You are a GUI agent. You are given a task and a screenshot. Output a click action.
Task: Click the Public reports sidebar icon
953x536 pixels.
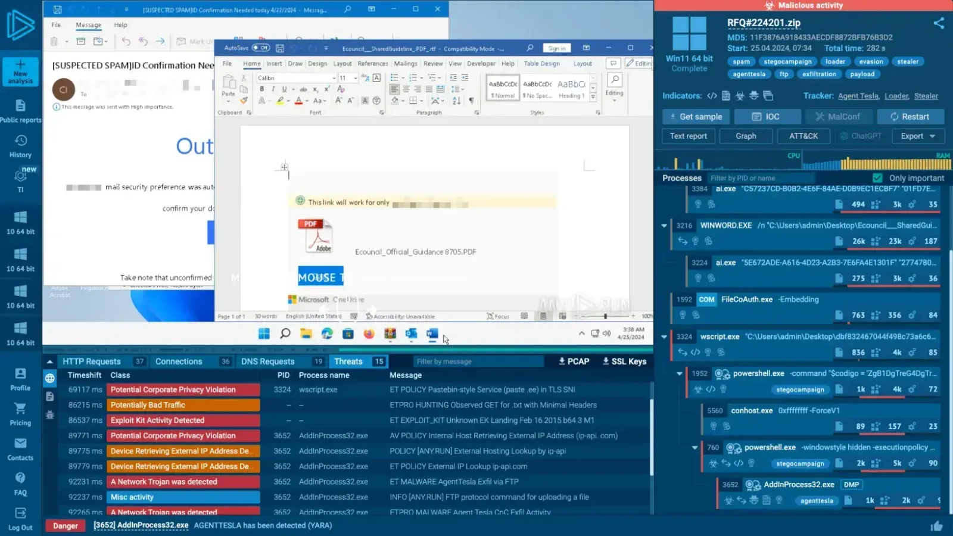(20, 111)
